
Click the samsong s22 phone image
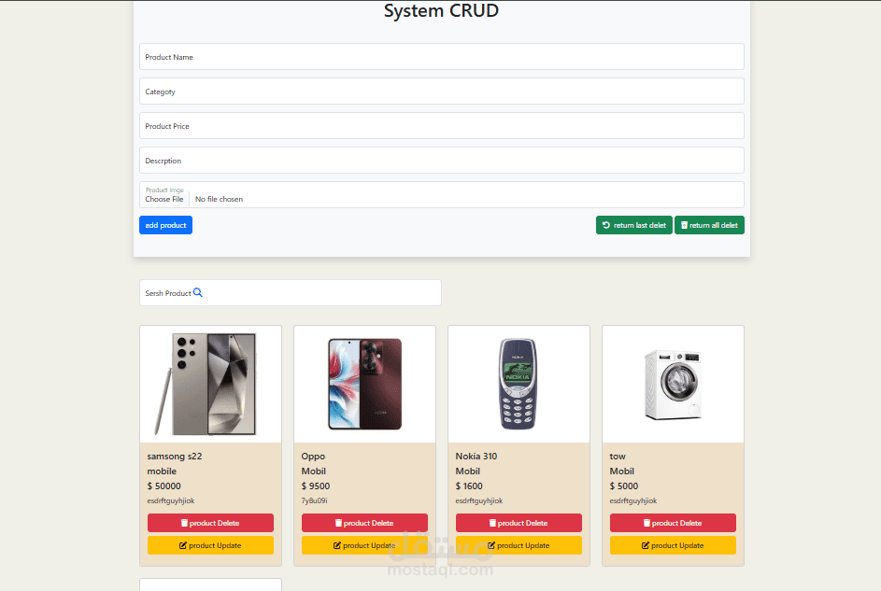click(x=206, y=385)
